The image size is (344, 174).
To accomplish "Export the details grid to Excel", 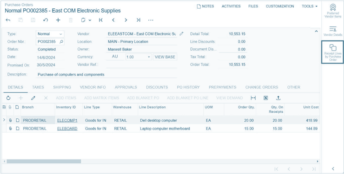I will click(x=266, y=98).
